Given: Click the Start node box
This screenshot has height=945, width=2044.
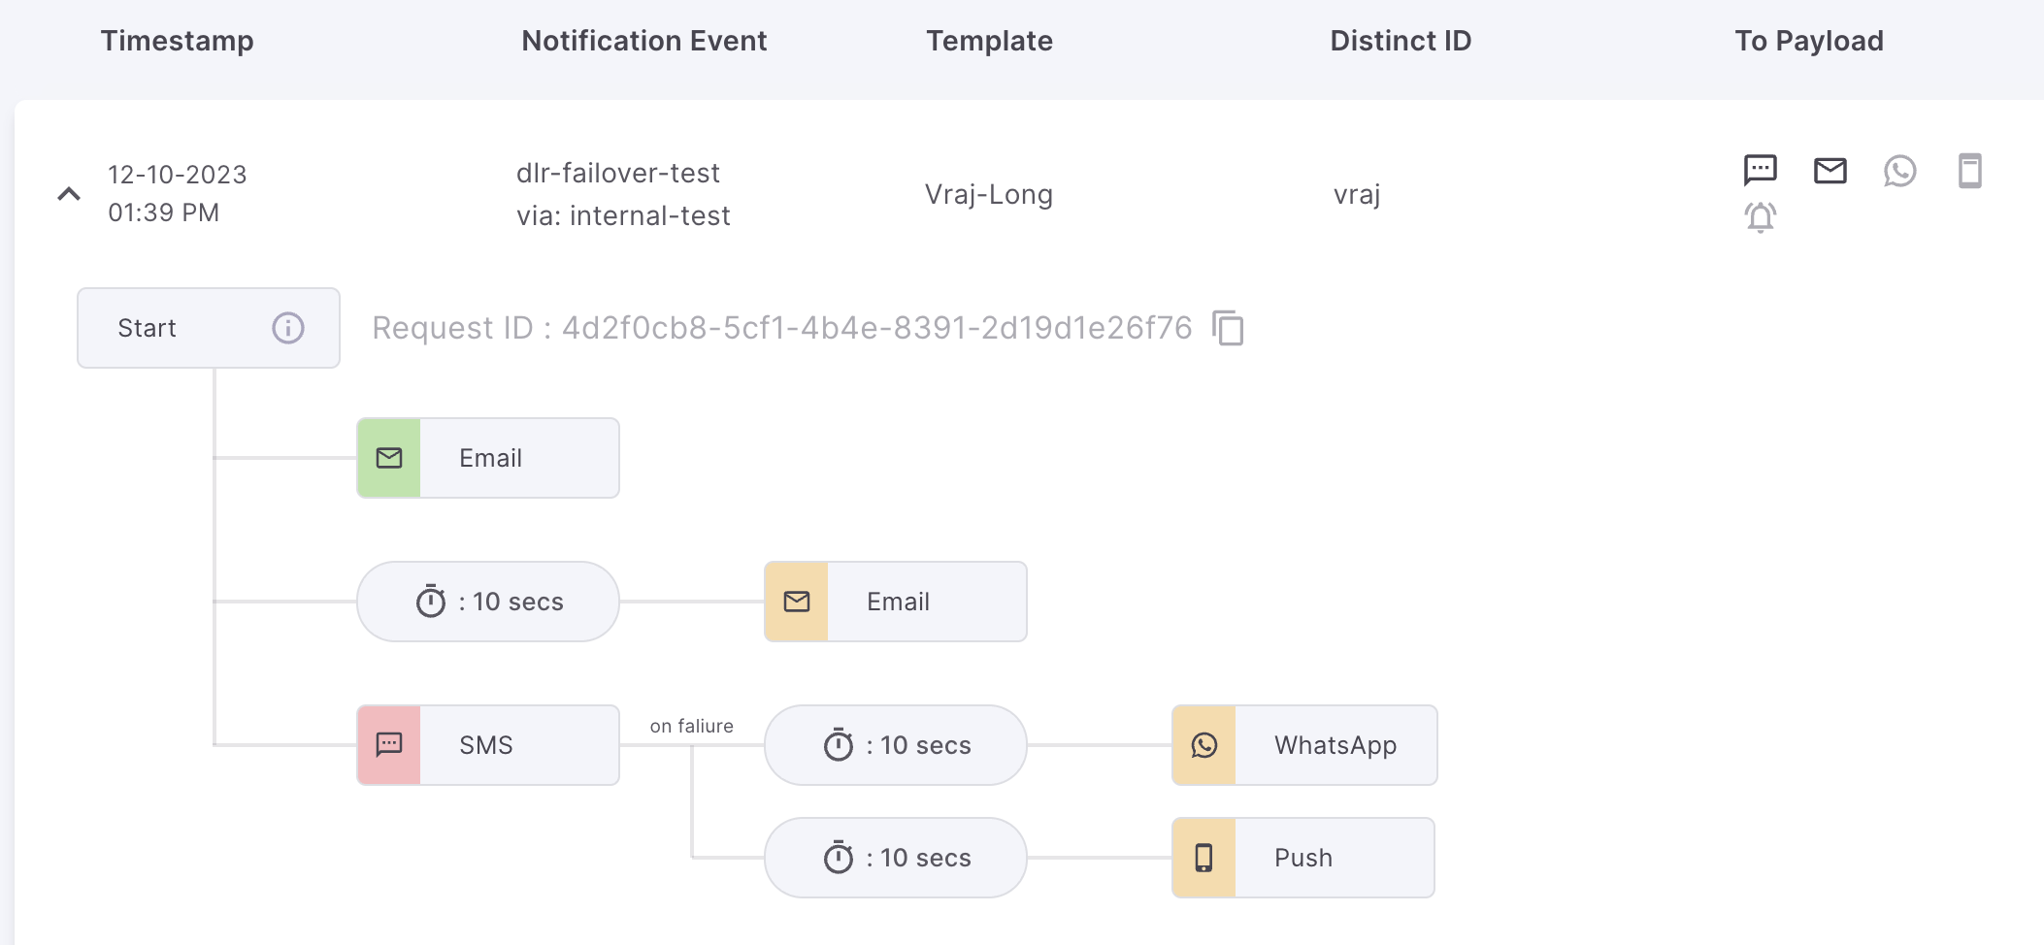Looking at the screenshot, I should pos(175,328).
